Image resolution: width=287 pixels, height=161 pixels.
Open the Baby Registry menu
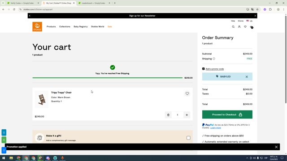coord(81,27)
